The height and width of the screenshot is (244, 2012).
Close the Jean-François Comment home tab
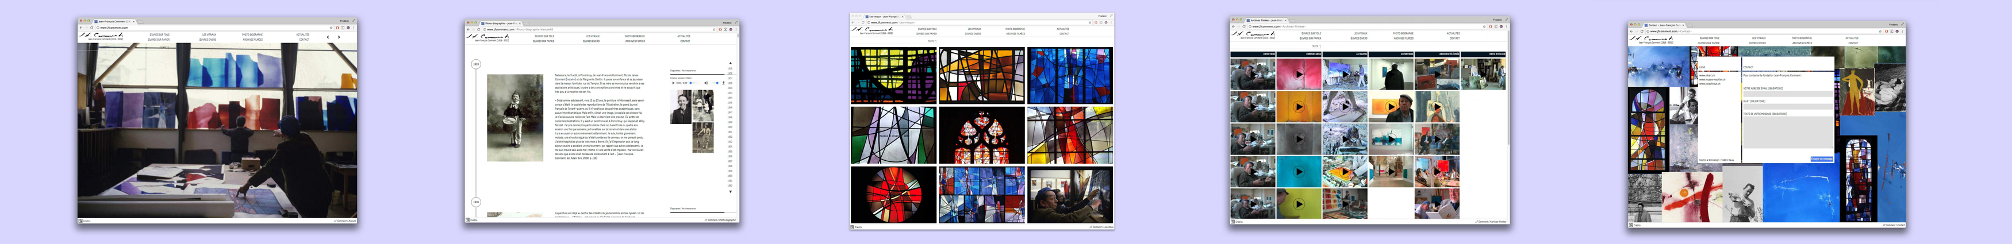point(133,22)
